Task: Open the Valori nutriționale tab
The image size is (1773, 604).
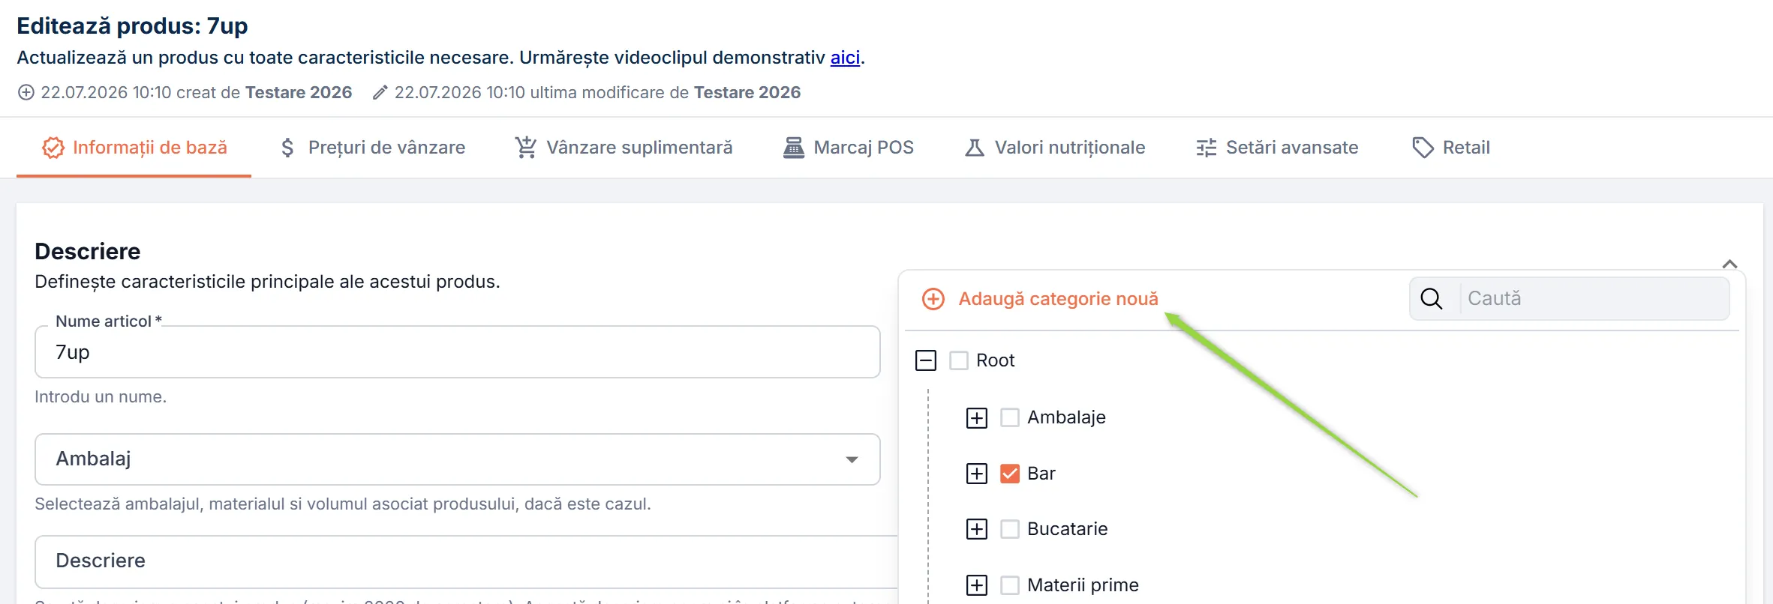Action: pyautogui.click(x=1055, y=148)
